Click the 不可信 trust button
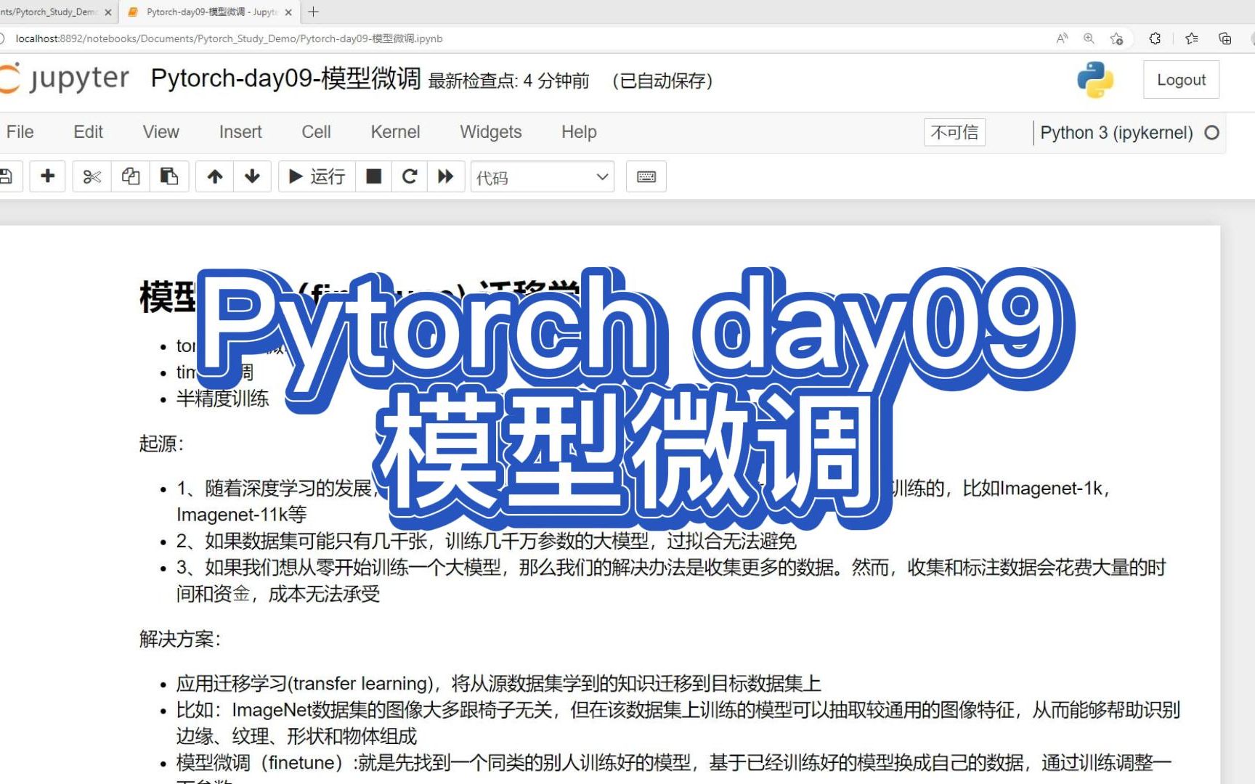 tap(954, 132)
